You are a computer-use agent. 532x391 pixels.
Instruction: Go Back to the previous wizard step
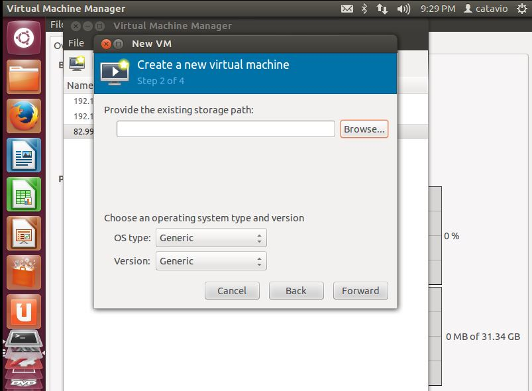point(296,290)
